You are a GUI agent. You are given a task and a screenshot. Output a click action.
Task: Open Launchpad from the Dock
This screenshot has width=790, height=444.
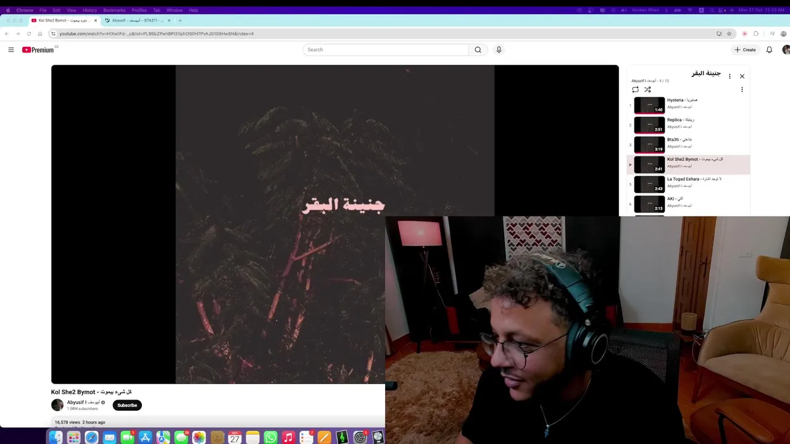tap(73, 437)
